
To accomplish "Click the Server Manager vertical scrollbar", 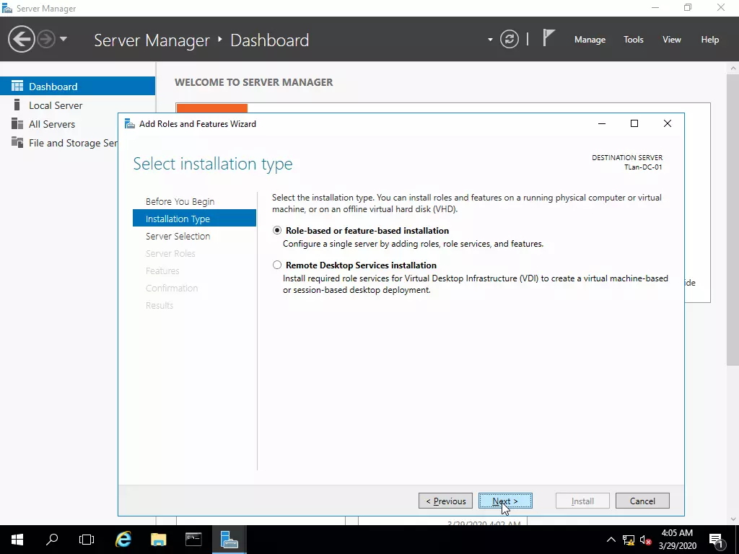I will point(733,219).
